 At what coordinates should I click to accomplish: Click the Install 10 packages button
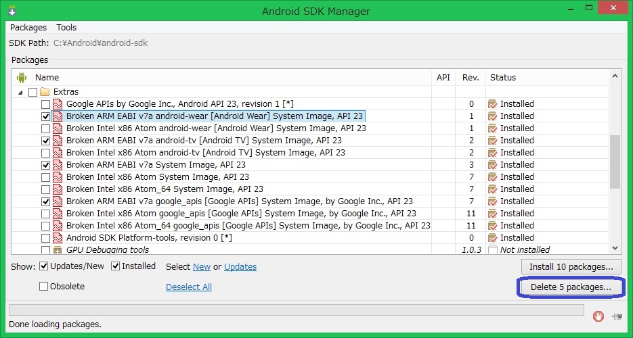[x=571, y=267]
